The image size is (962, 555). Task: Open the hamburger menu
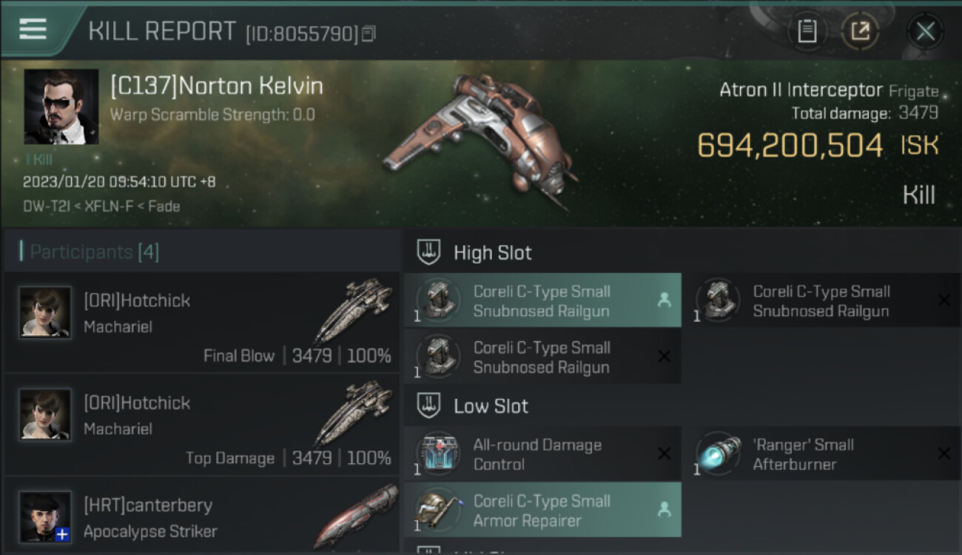tap(33, 29)
